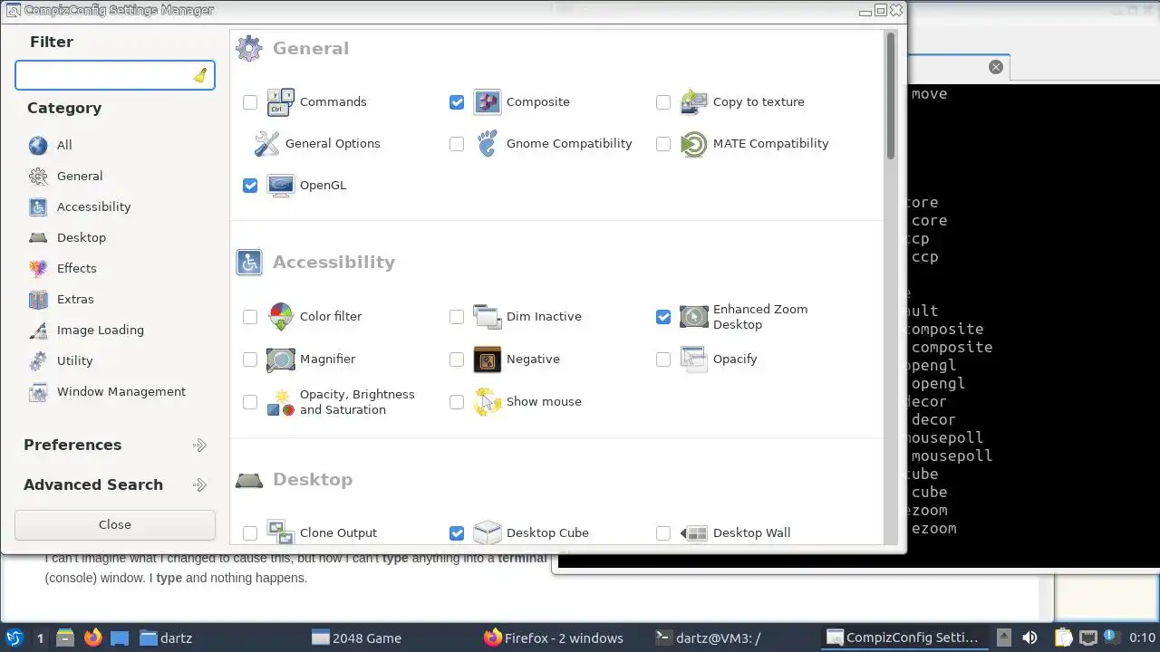The width and height of the screenshot is (1160, 652).
Task: Open the Opacity, Brightness and Saturation icon
Action: tap(281, 402)
